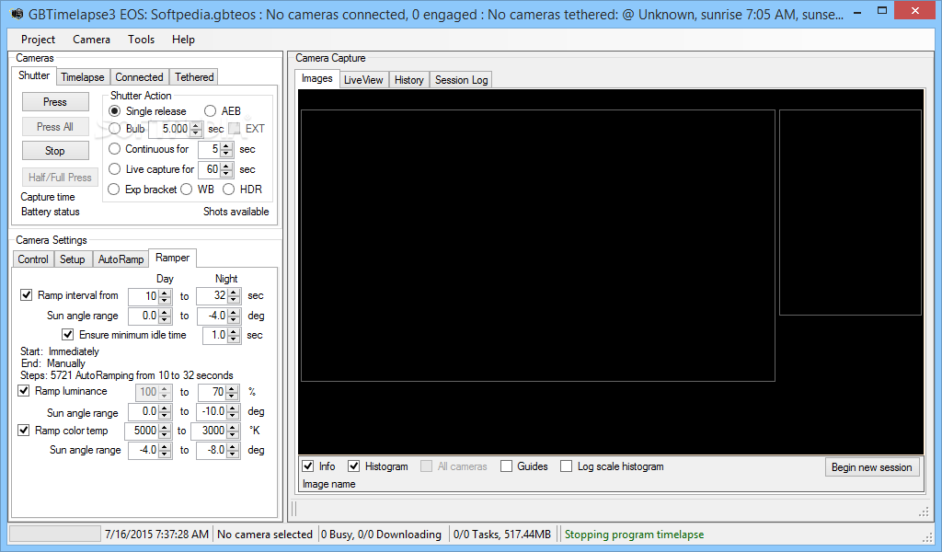The height and width of the screenshot is (552, 942).
Task: Switch to the LiveView tab
Action: pos(363,80)
